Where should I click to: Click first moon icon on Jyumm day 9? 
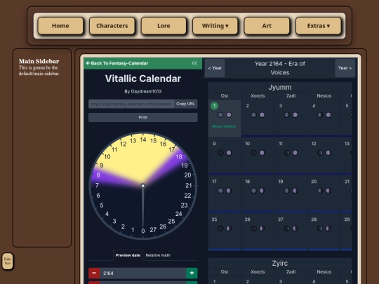tap(220, 153)
